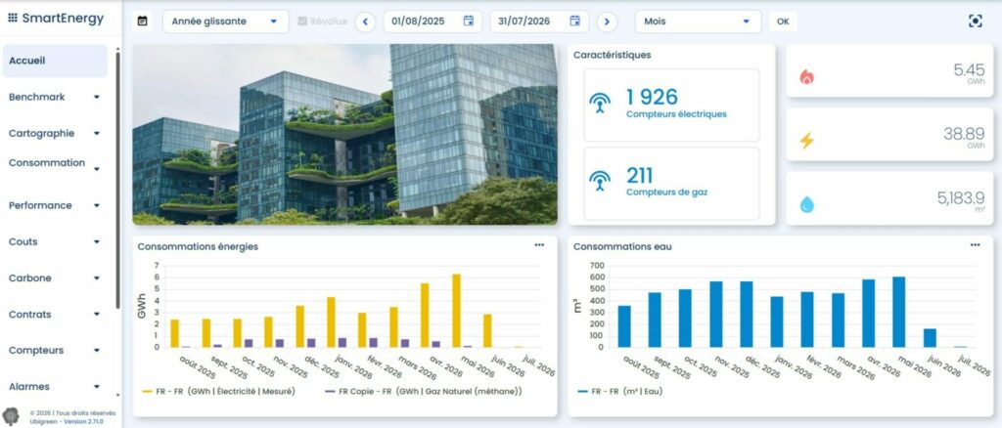Screen dimensions: 1002x428
Task: Open the Consommations énergies options menu
Action: tap(539, 245)
